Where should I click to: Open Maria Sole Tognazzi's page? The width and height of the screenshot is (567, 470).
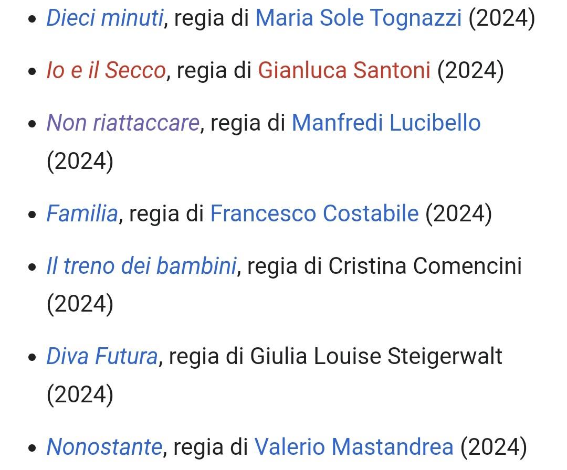359,17
